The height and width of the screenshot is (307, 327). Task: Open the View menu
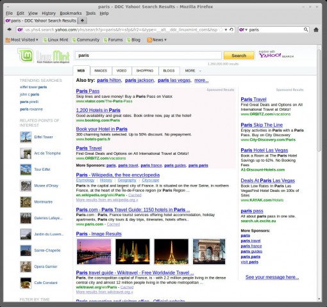click(x=33, y=13)
